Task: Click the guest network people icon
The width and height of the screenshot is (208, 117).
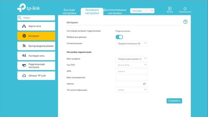Action: pos(24,56)
